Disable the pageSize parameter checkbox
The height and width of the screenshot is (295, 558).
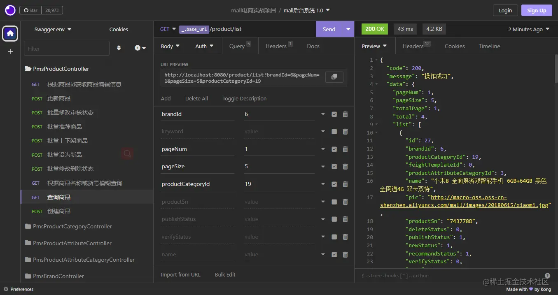(x=334, y=167)
